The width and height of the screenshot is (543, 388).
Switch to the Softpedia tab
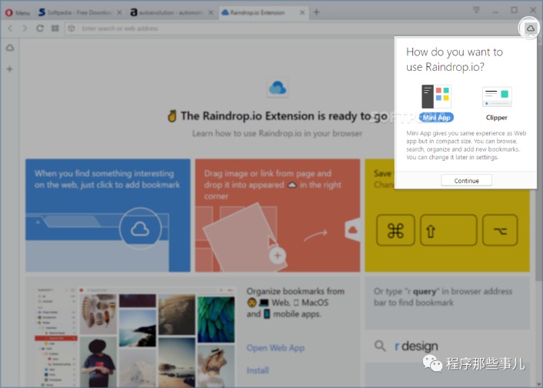(80, 12)
